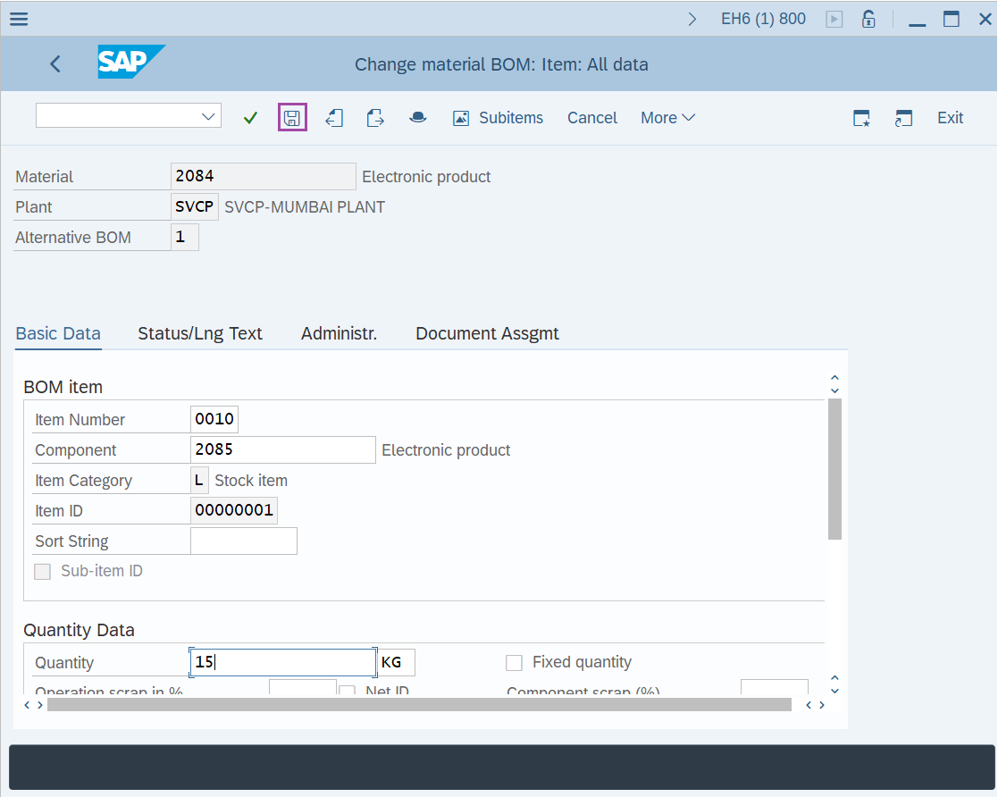Click the Cancel button
This screenshot has height=797, width=998.
pos(592,118)
